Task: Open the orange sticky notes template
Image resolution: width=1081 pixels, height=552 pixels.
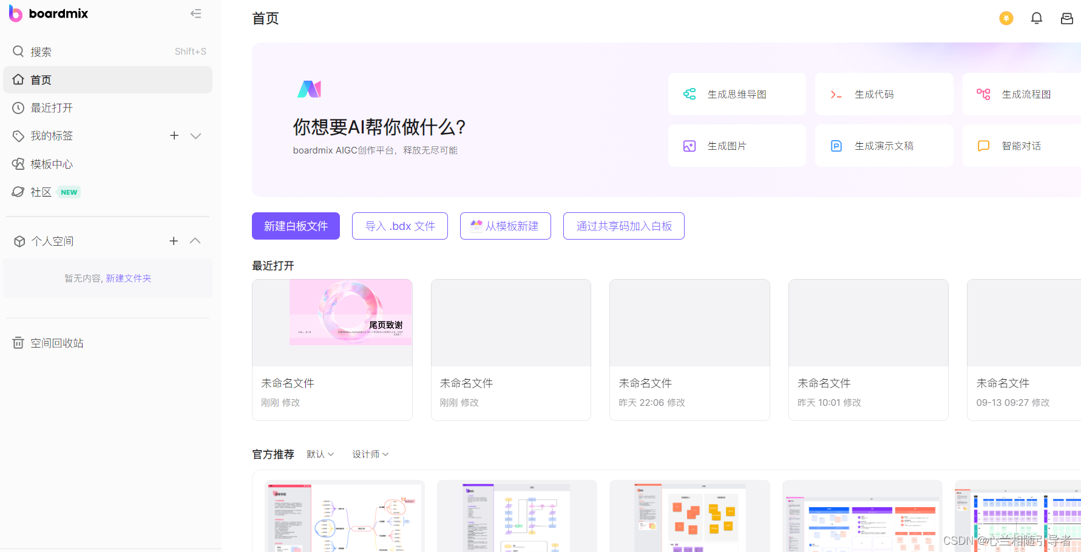Action: (690, 516)
